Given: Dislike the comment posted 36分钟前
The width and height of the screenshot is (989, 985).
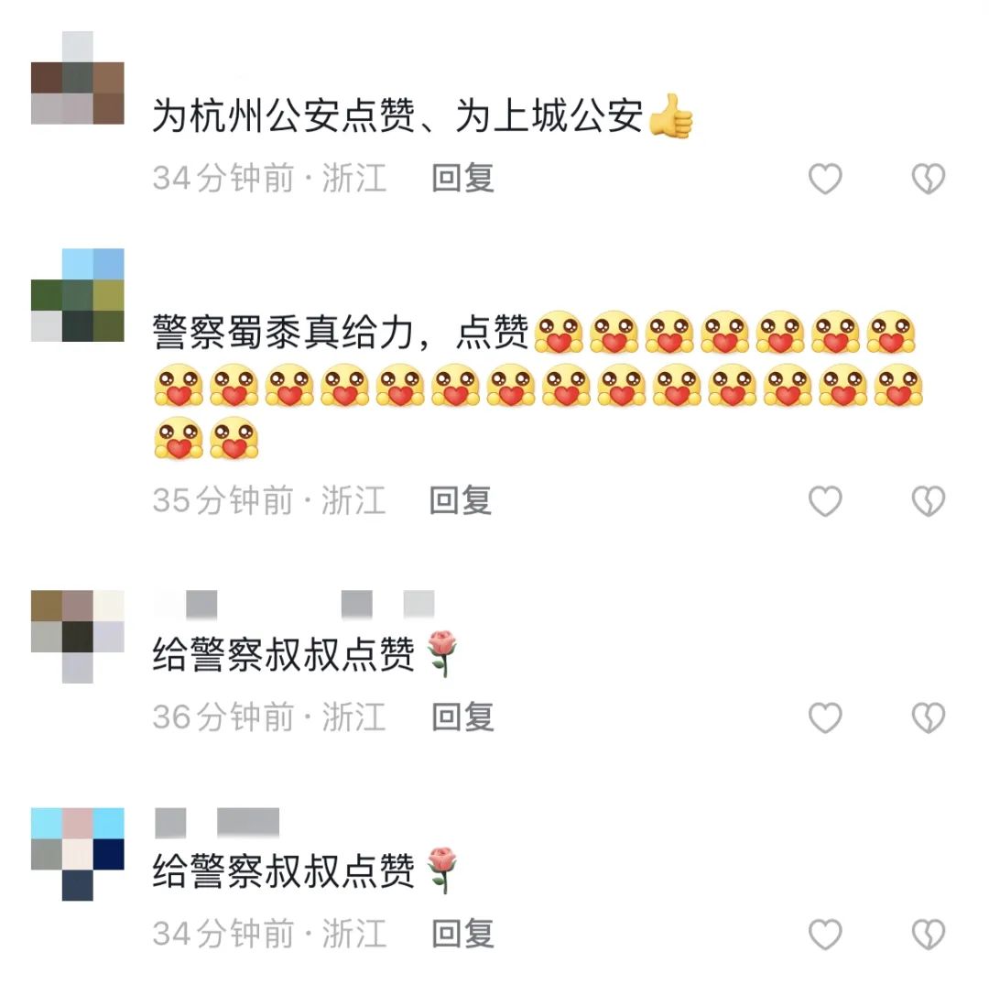Looking at the screenshot, I should (x=928, y=717).
